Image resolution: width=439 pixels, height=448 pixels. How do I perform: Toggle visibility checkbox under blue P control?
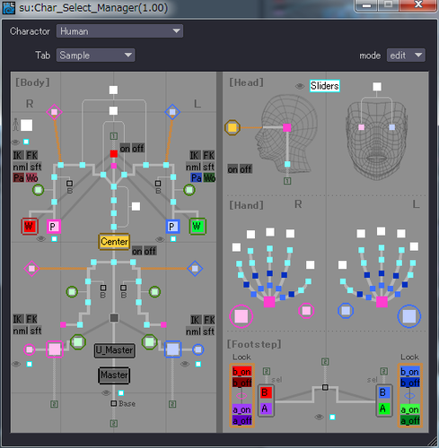(173, 238)
